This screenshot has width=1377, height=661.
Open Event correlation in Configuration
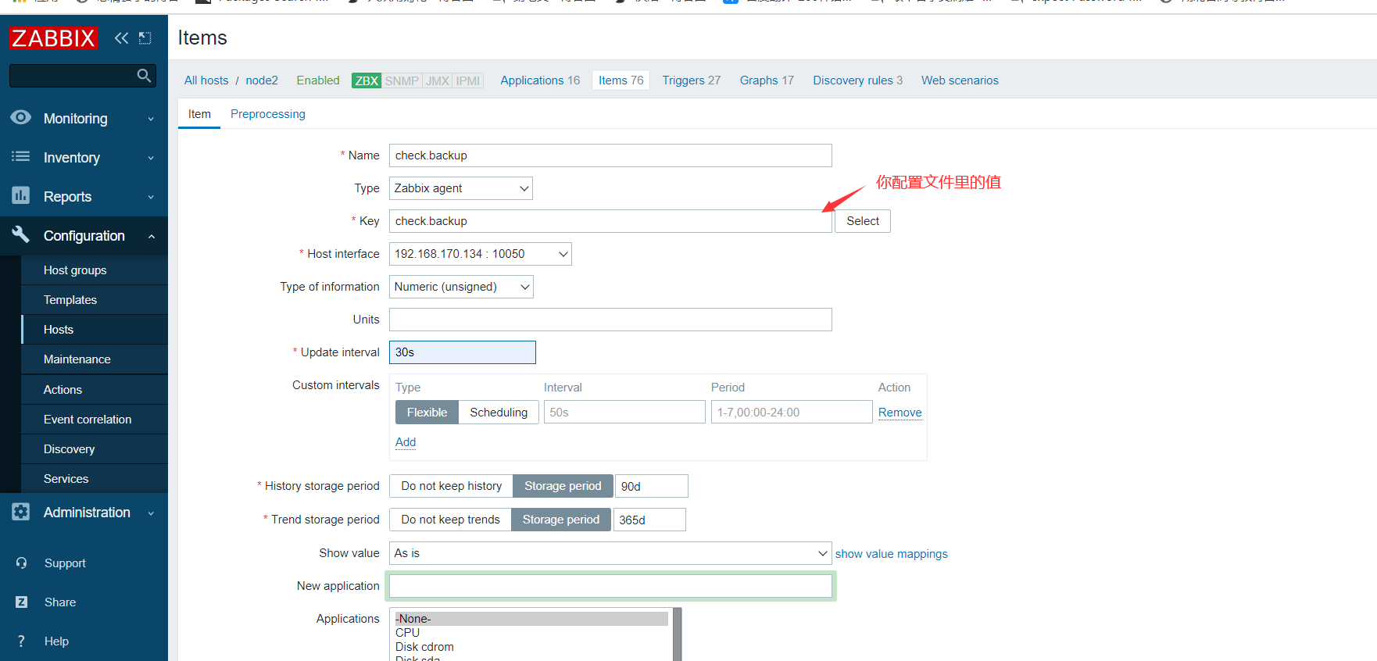tap(95, 420)
